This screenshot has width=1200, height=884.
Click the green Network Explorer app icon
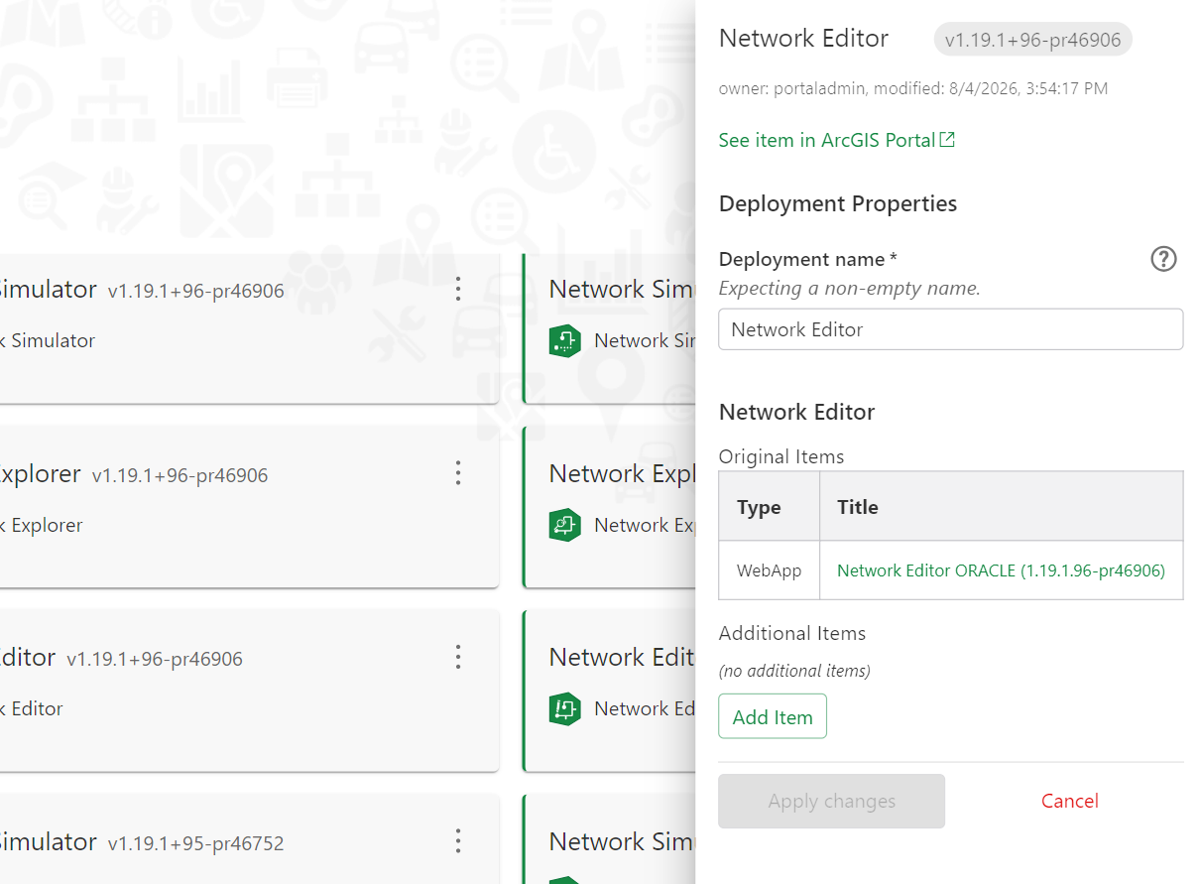pos(564,525)
